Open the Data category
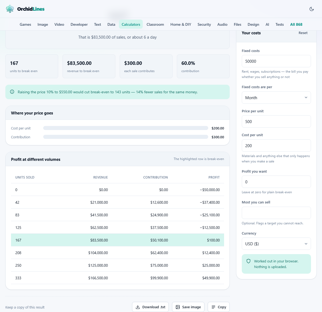This screenshot has height=312, width=322. [111, 24]
